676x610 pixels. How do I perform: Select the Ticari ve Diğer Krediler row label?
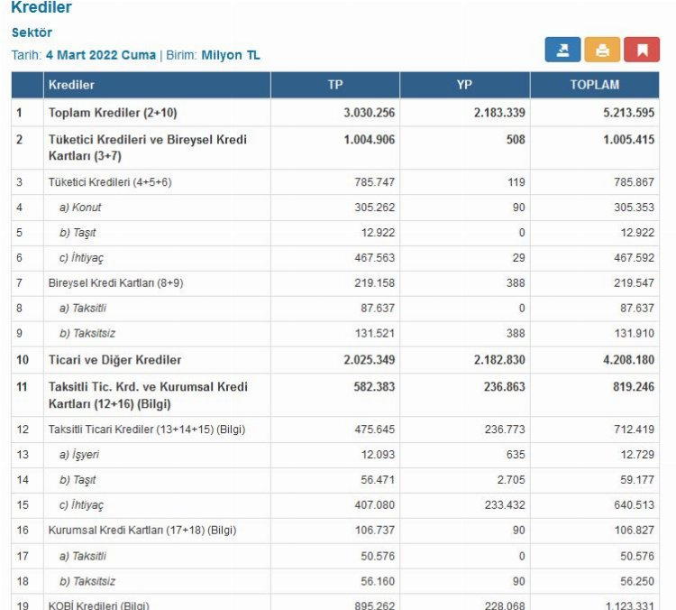click(114, 360)
